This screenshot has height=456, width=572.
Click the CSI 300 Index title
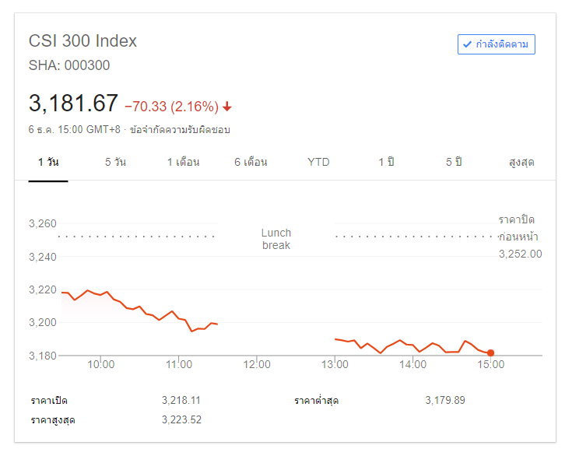(82, 41)
